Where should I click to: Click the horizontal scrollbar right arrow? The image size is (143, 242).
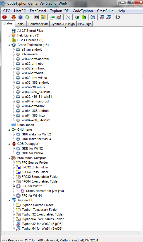[x=139, y=233]
